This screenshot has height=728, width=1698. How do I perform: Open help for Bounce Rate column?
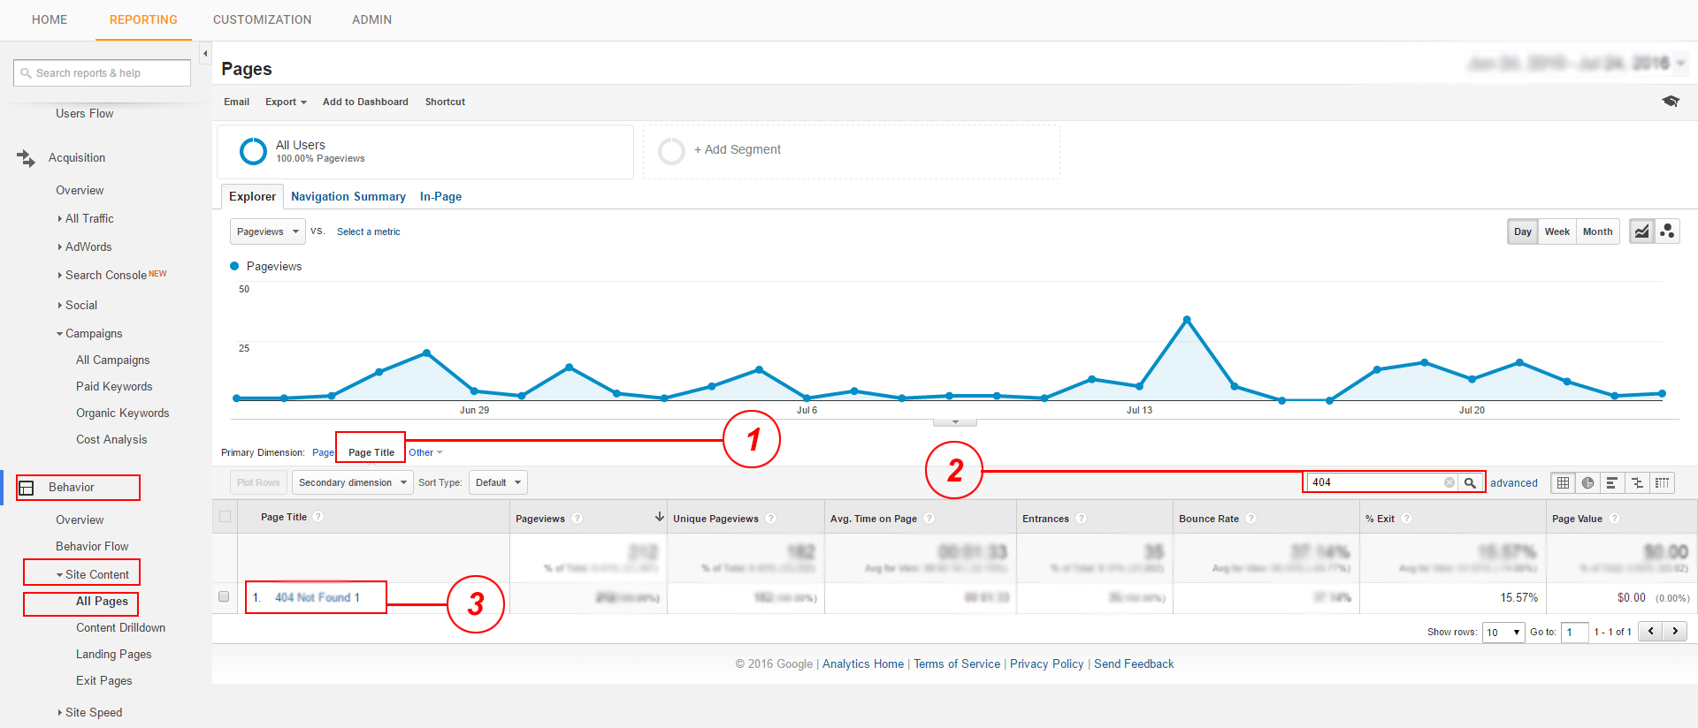pos(1251,519)
